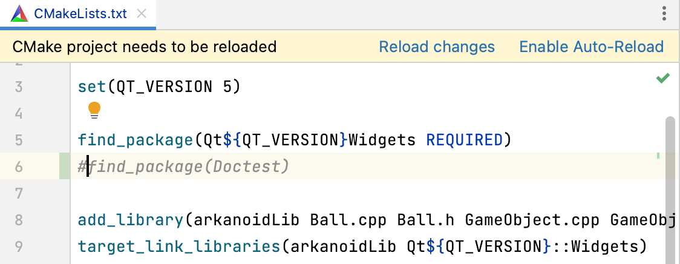Click the Reload changes link
This screenshot has width=680, height=264.
click(437, 47)
